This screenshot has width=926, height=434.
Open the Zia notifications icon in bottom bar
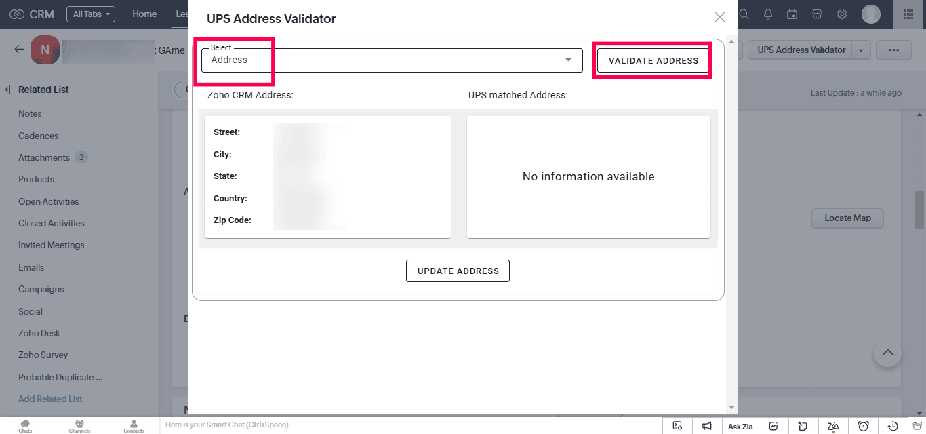[833, 426]
